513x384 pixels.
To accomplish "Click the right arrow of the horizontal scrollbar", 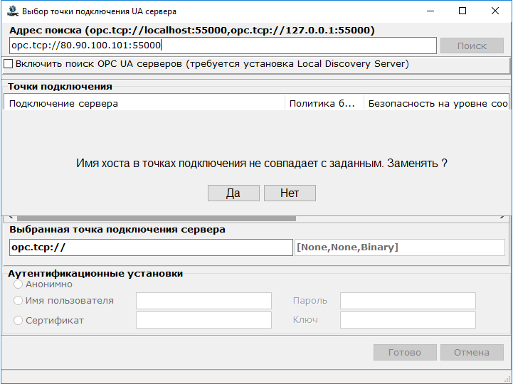I will 502,218.
